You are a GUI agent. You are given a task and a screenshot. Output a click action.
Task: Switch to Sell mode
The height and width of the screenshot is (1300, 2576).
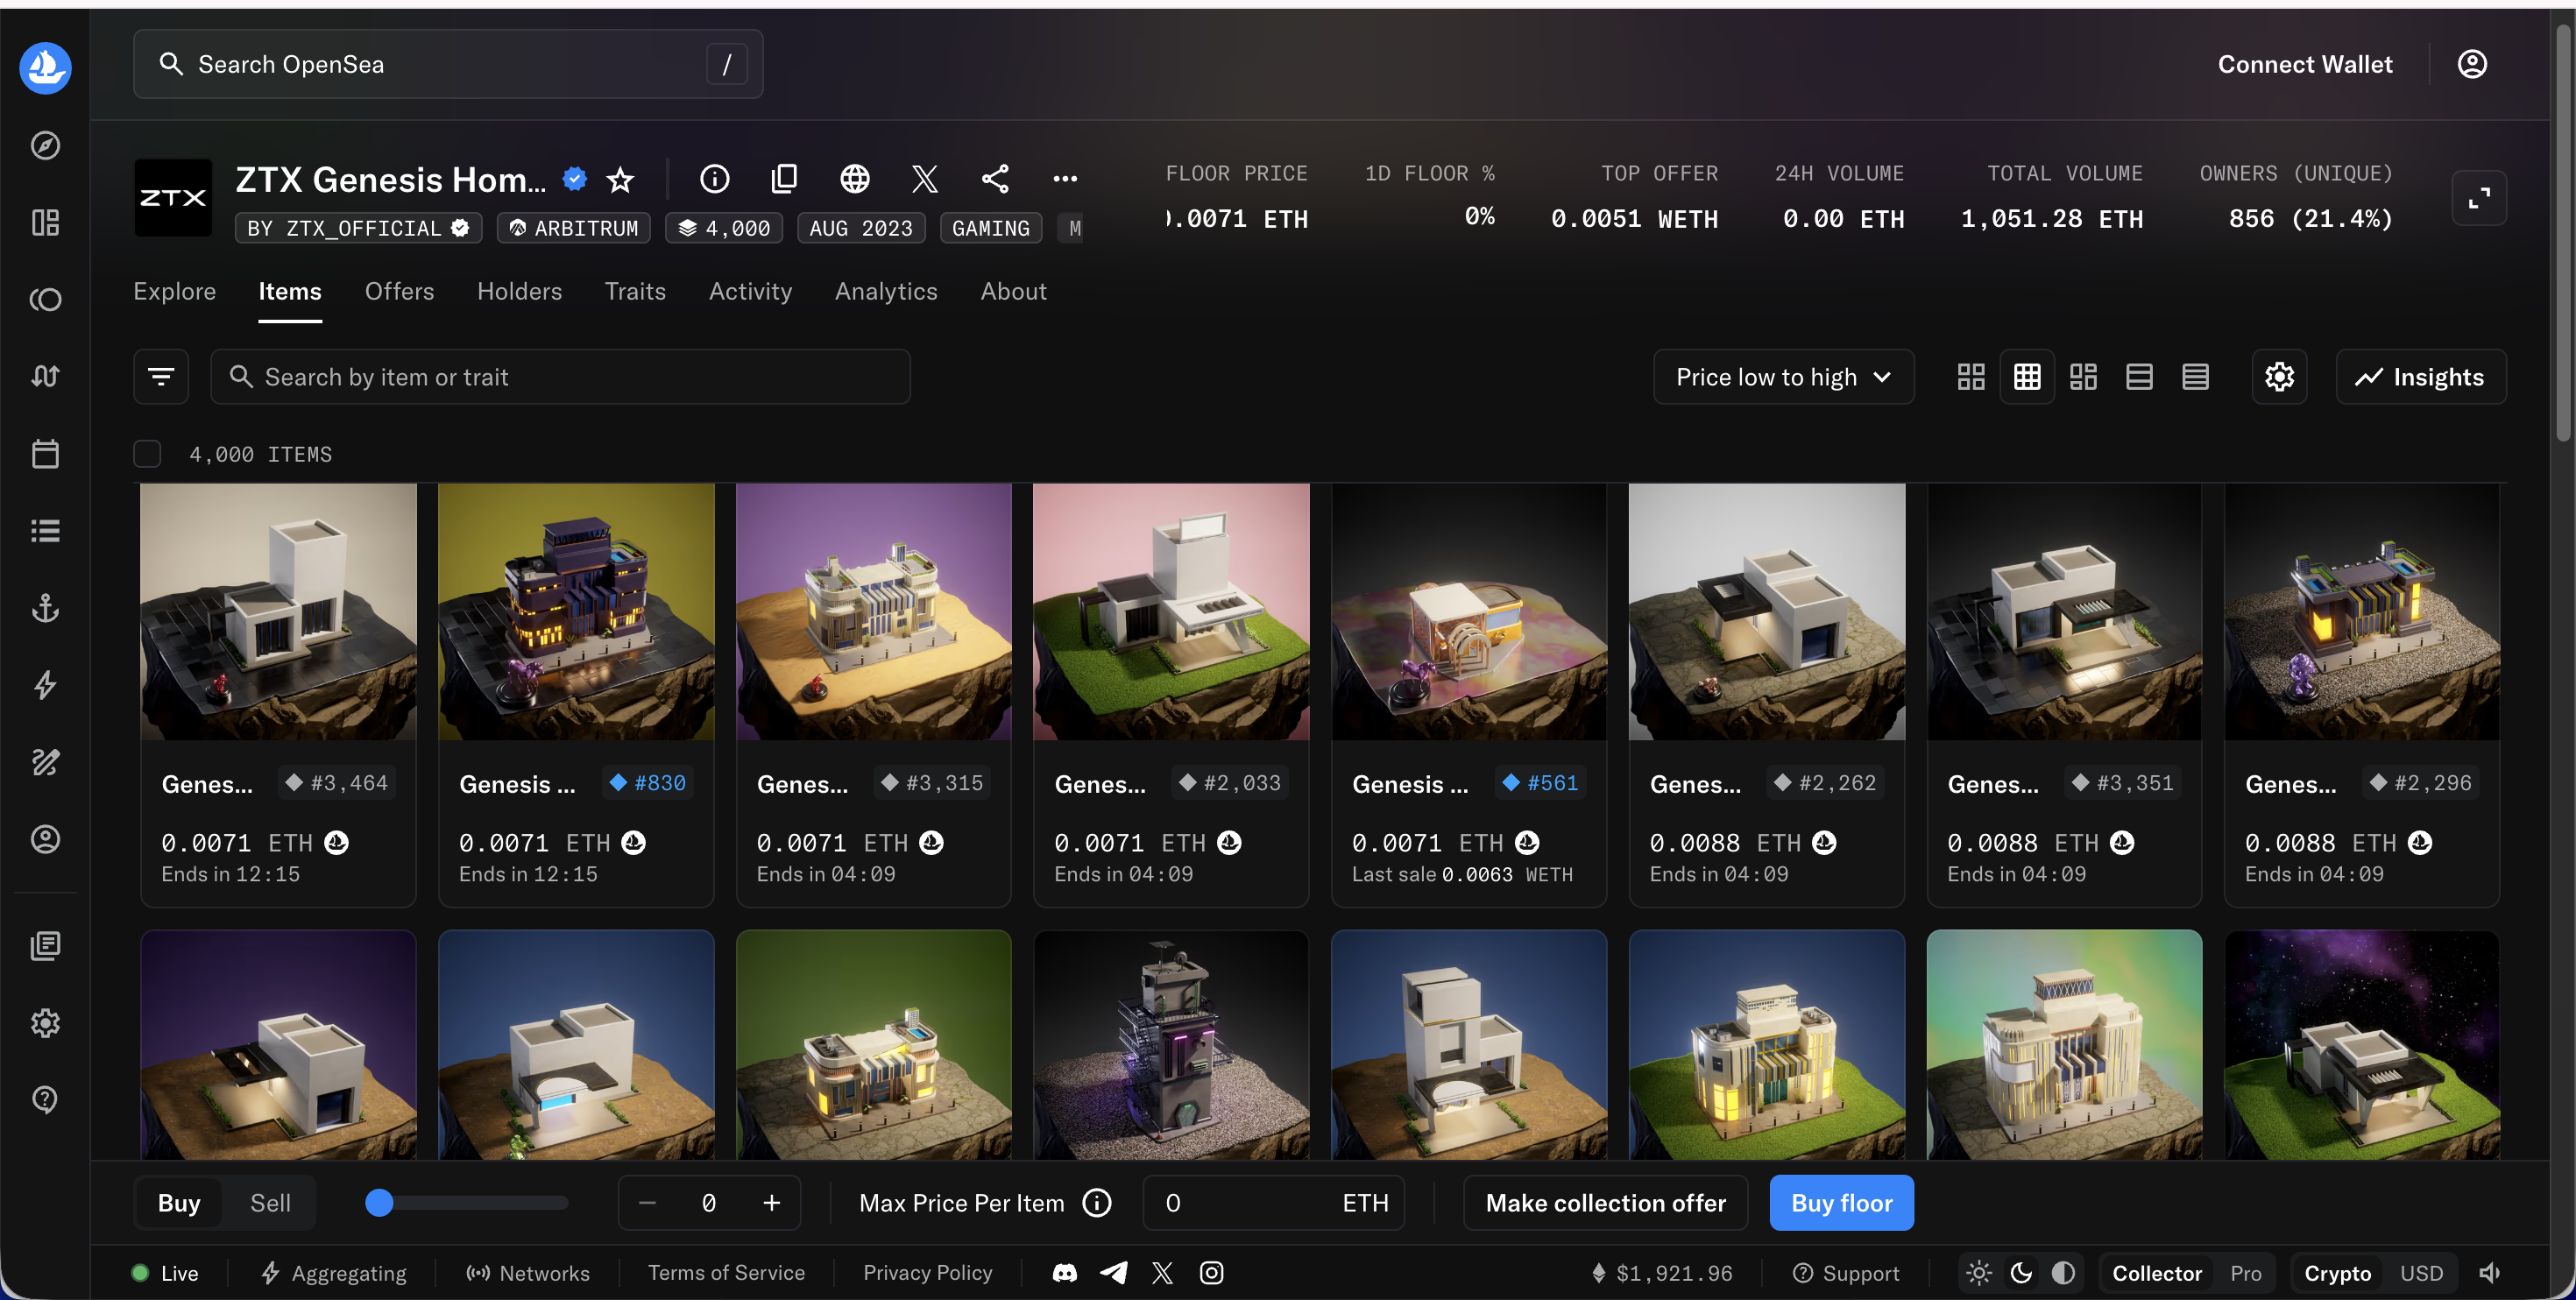coord(270,1202)
